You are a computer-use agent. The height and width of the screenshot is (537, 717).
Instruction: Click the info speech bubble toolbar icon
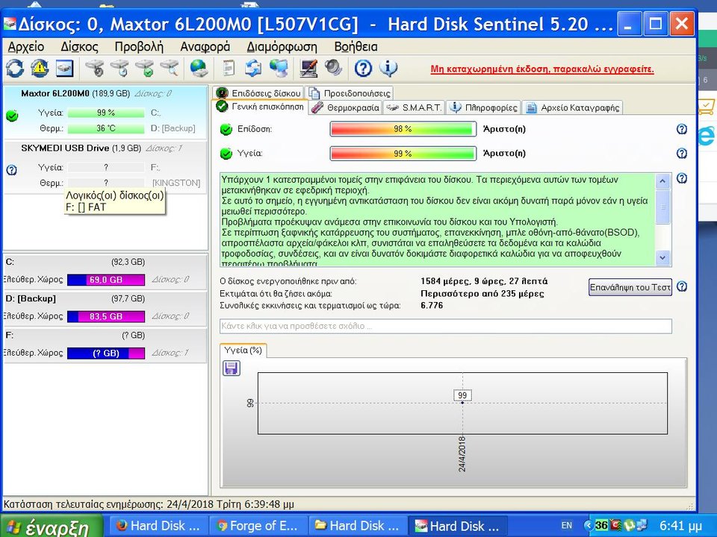(388, 69)
